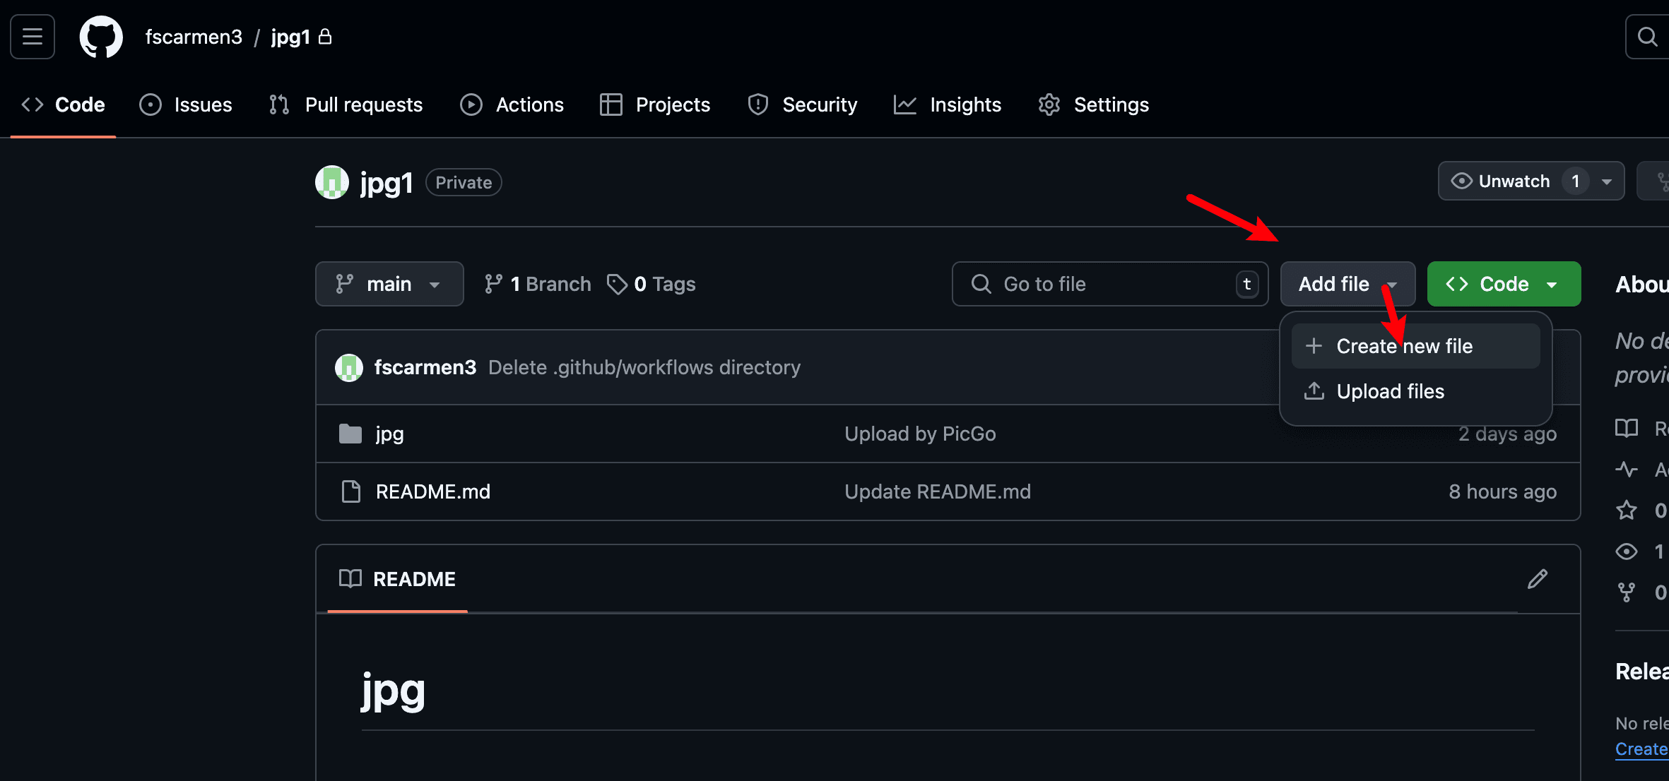Viewport: 1669px width, 781px height.
Task: Open the README.md file
Action: [x=433, y=491]
